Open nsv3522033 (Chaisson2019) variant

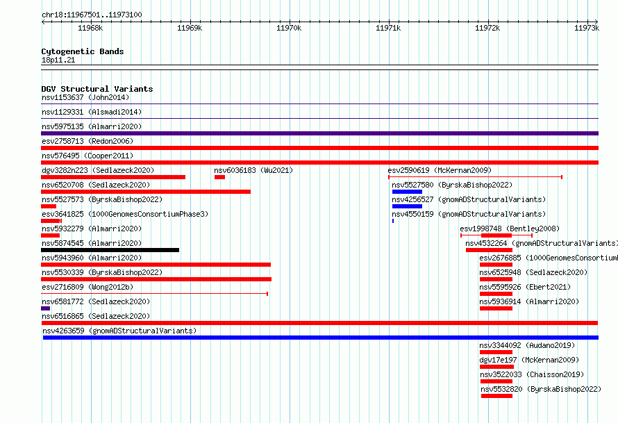coord(532,374)
